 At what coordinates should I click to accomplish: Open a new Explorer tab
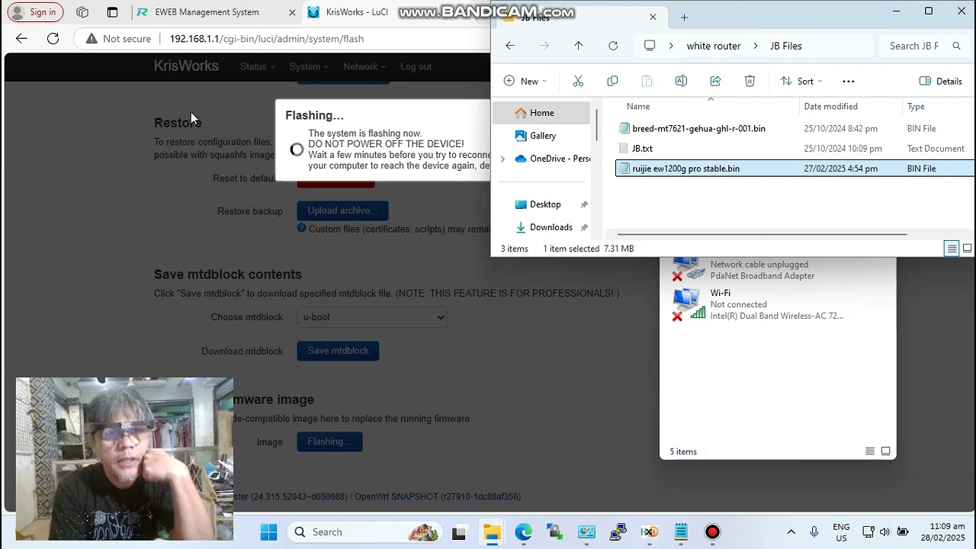point(684,17)
